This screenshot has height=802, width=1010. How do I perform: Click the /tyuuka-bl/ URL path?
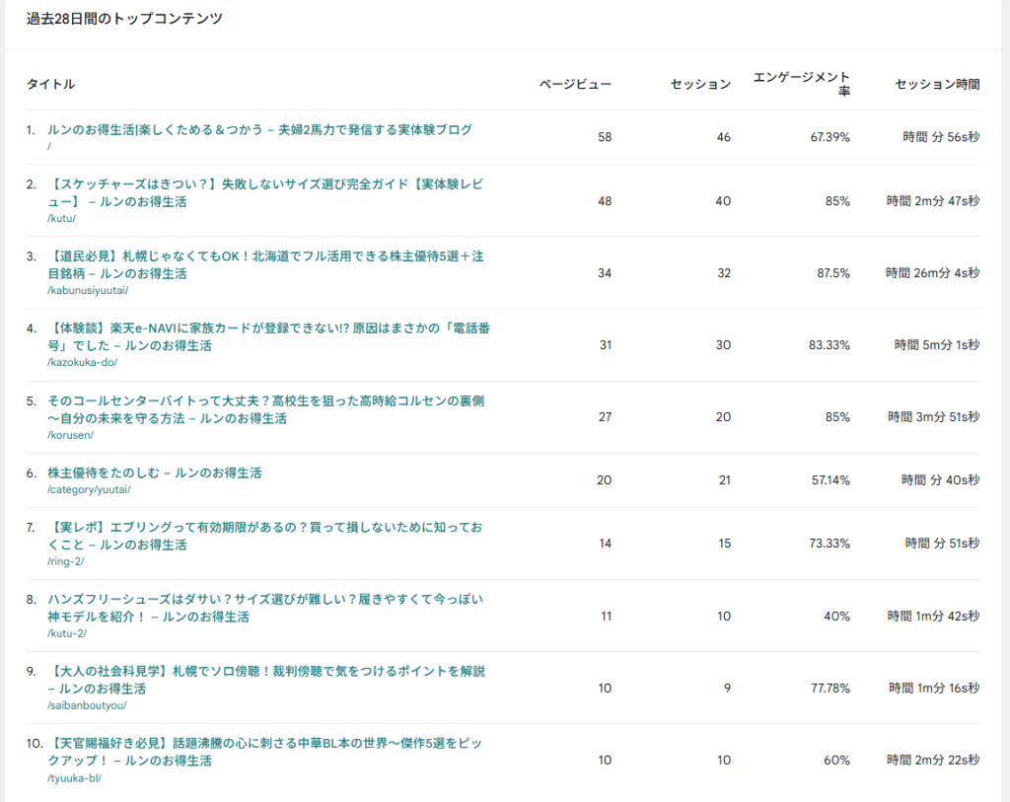click(x=74, y=777)
